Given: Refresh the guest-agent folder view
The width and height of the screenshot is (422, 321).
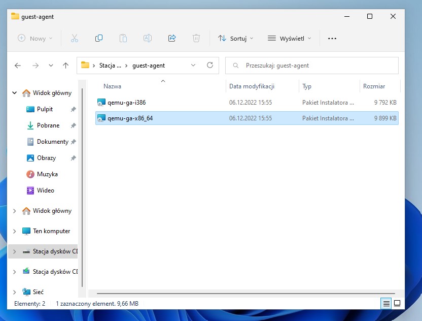Looking at the screenshot, I should [x=210, y=66].
